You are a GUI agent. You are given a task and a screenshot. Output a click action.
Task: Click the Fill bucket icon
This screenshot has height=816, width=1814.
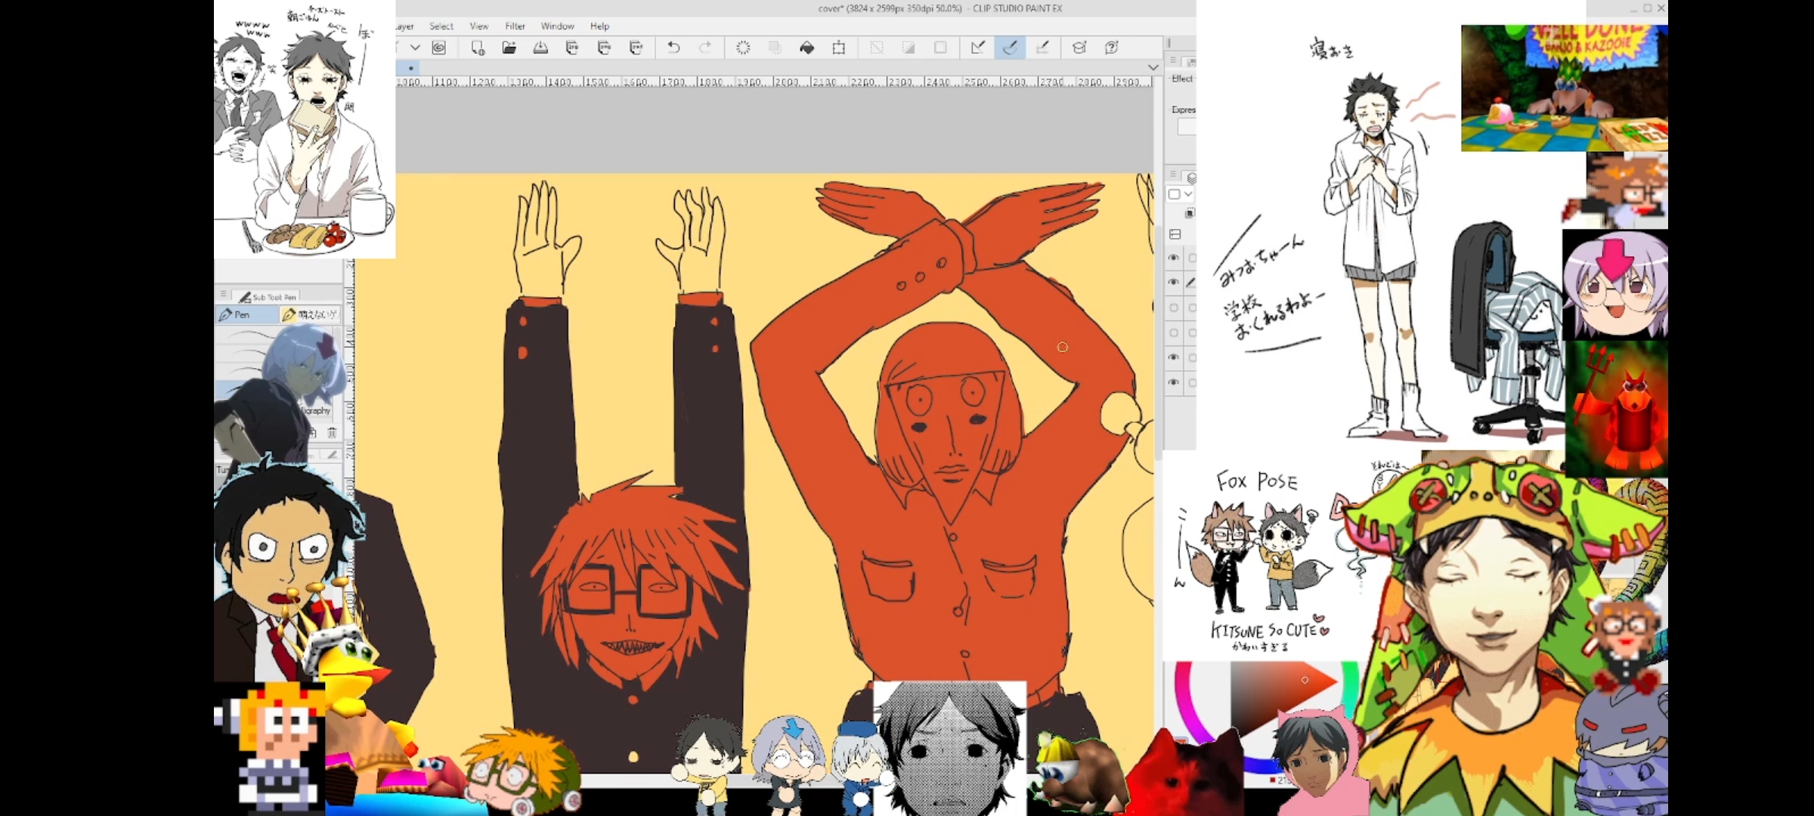click(x=806, y=48)
